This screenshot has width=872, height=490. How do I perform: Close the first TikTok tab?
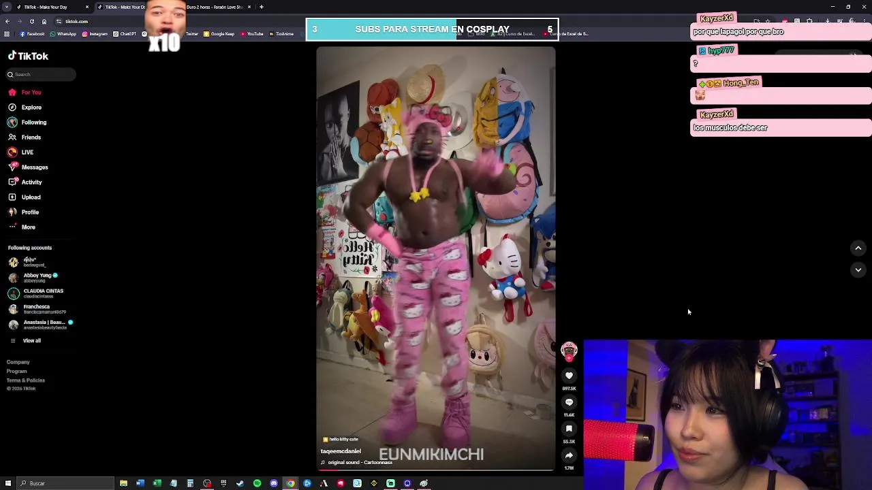pos(87,7)
